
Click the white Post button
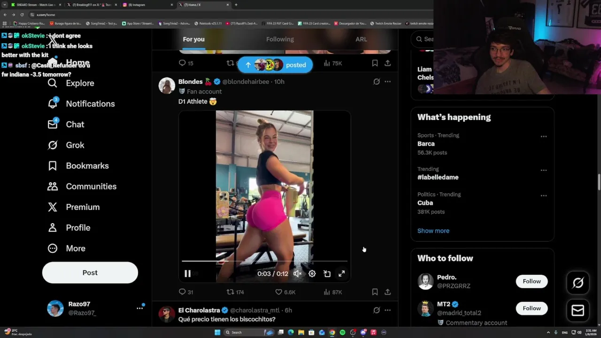click(x=90, y=273)
